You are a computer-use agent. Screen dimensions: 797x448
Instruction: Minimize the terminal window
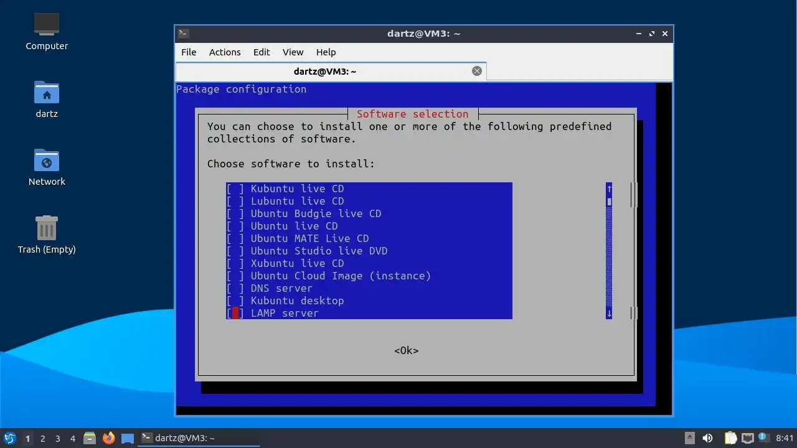tap(639, 34)
